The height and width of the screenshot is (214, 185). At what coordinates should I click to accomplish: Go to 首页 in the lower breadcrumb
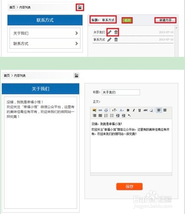(x=7, y=75)
